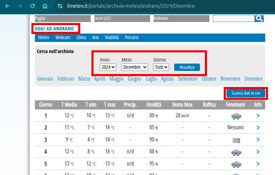Open the Meteo tab
Screen dimensions: 275x175
point(44,38)
